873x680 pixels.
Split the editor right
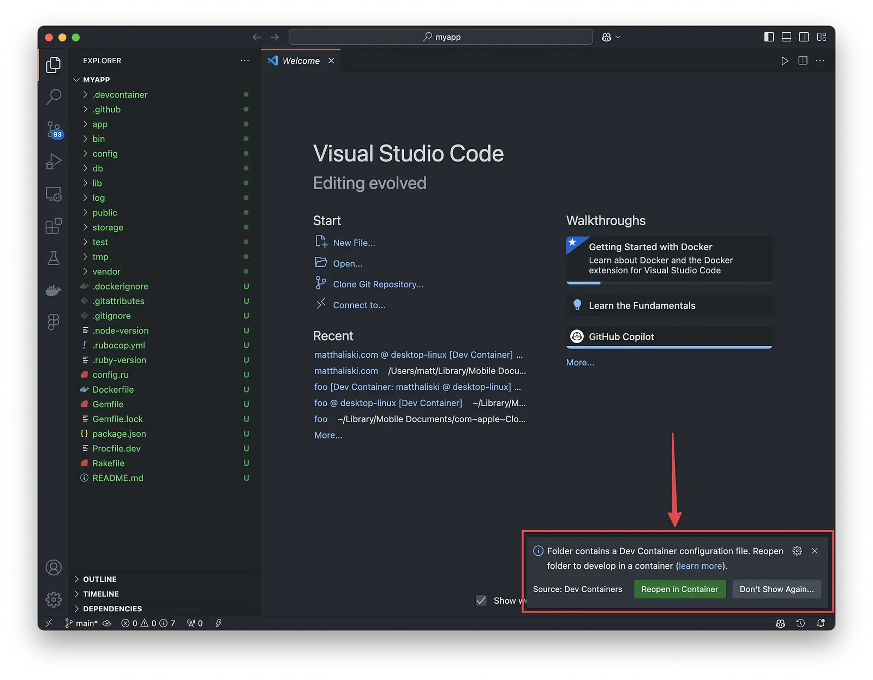click(x=803, y=61)
